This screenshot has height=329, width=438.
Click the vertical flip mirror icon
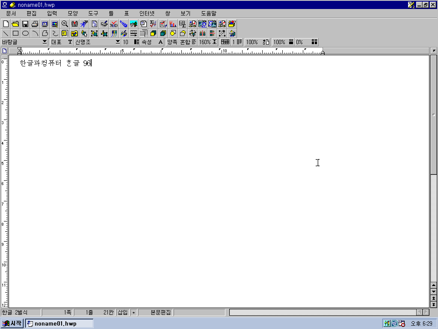click(x=212, y=33)
